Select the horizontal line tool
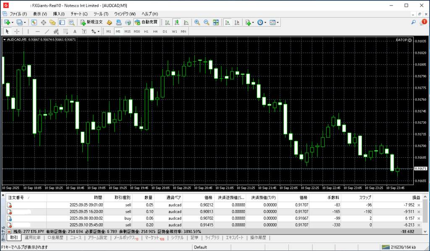Image resolution: width=430 pixels, height=251 pixels. point(37,31)
